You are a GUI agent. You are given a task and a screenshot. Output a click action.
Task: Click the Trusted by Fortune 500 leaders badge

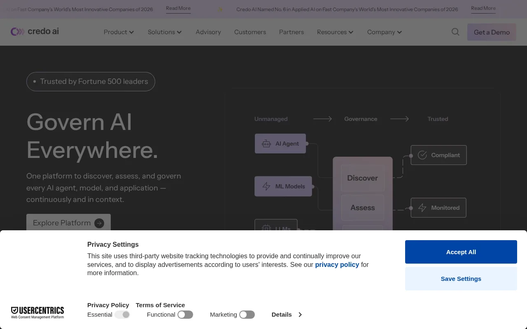[91, 81]
